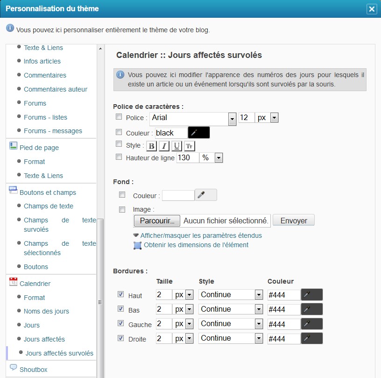
Task: Open Jours affectés in the sidebar
Action: pyautogui.click(x=44, y=339)
